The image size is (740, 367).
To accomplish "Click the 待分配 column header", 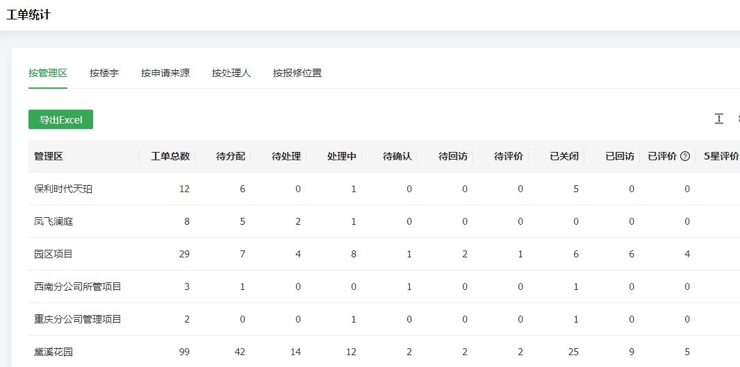I will [x=231, y=156].
